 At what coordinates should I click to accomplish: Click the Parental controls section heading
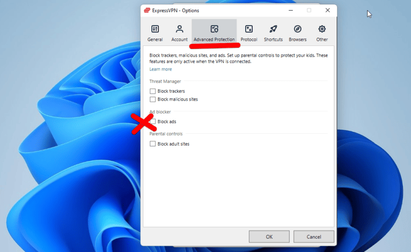(x=166, y=134)
